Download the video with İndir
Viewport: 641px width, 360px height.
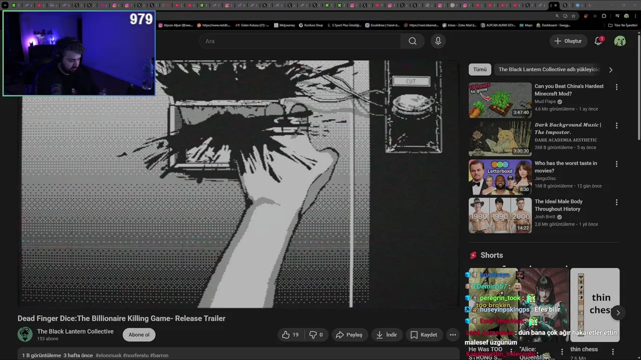click(387, 335)
